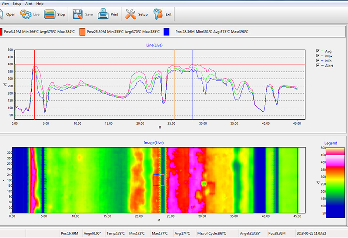This screenshot has width=348, height=238.
Task: Click status bar Avg:174℃ entry
Action: (182, 233)
